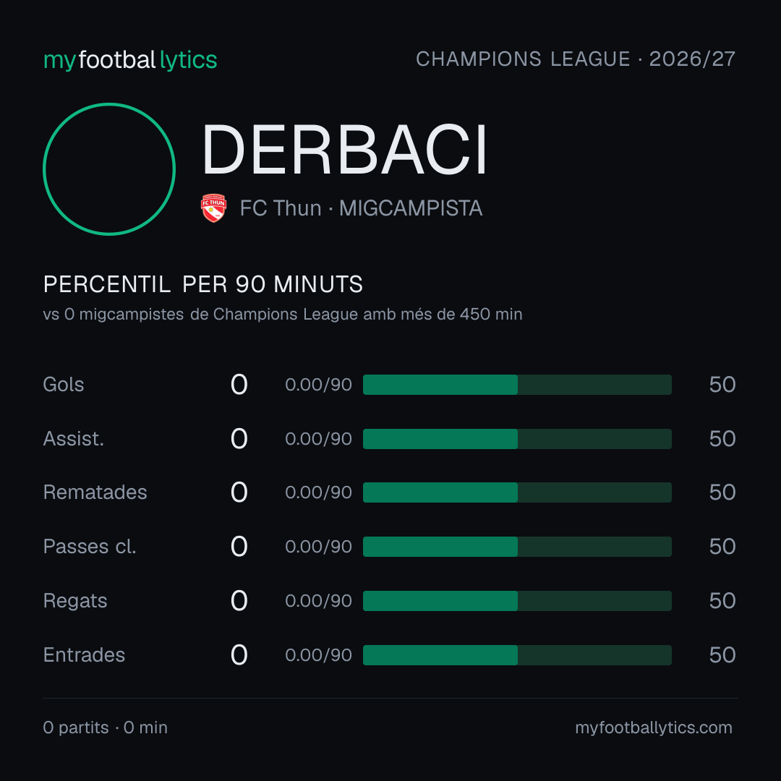Click the Gols percentile value 50
The width and height of the screenshot is (781, 781).
click(x=722, y=385)
